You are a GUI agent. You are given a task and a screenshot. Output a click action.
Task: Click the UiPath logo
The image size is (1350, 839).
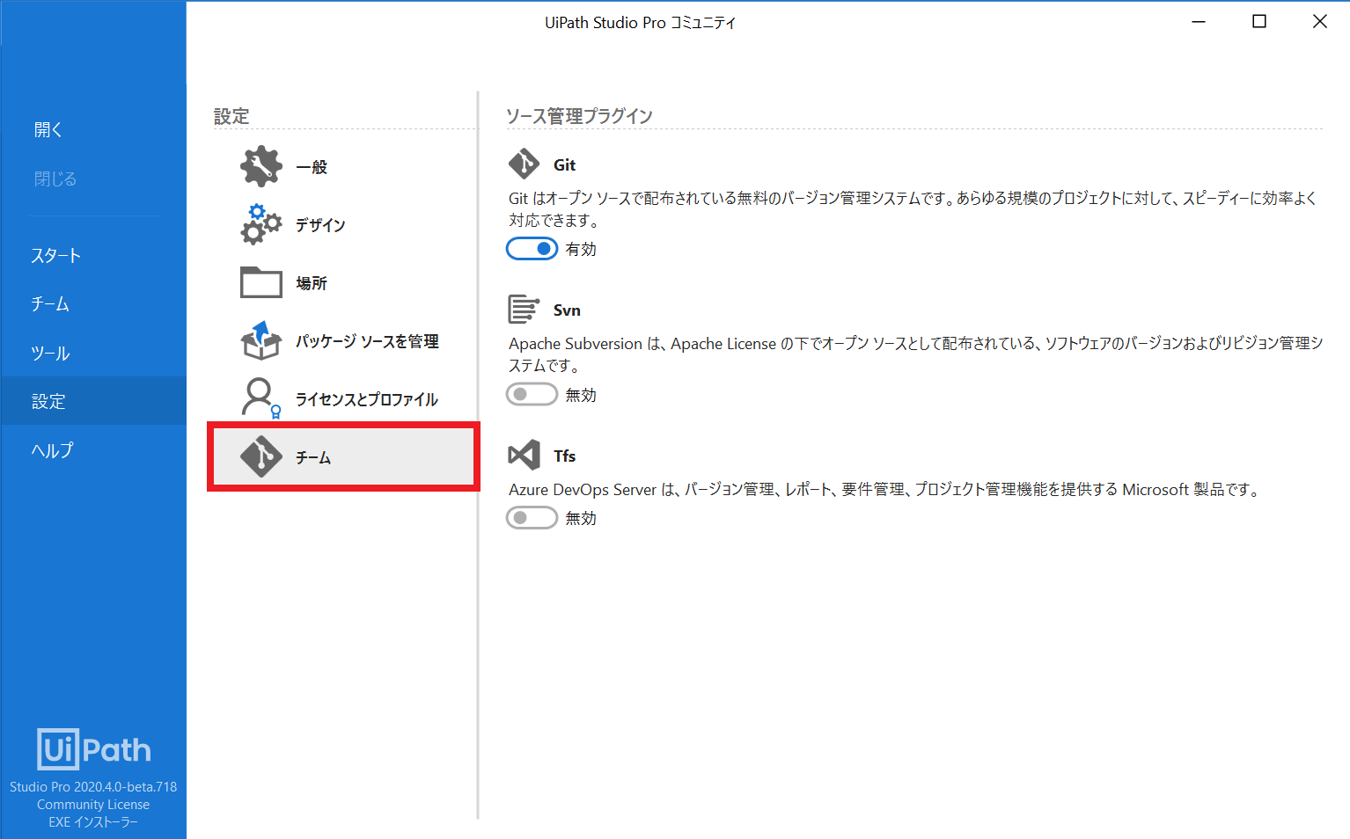94,749
